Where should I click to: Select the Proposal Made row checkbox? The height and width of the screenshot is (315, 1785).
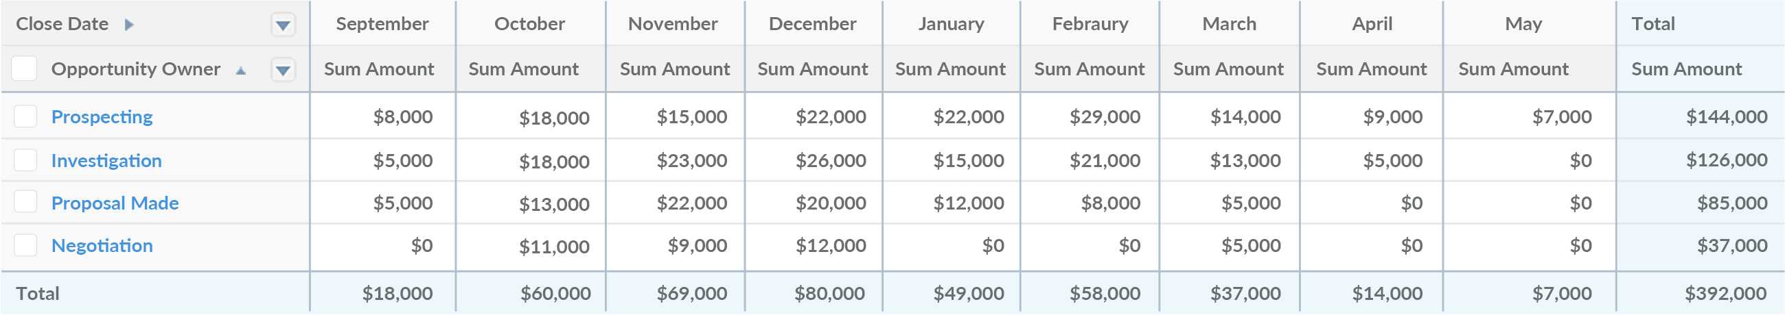pos(25,203)
